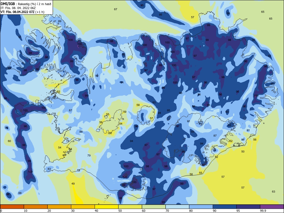Click the map value '78' near the western bay
The width and height of the screenshot is (284, 213).
click(x=68, y=141)
